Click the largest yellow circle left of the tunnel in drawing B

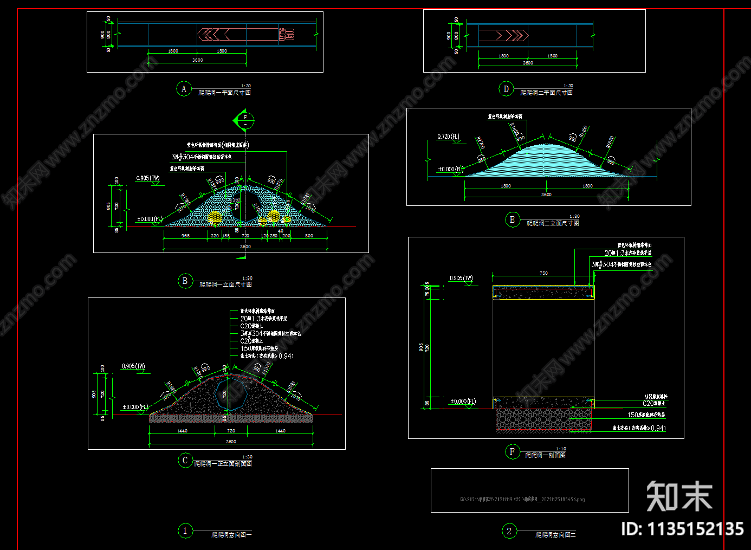click(x=215, y=218)
